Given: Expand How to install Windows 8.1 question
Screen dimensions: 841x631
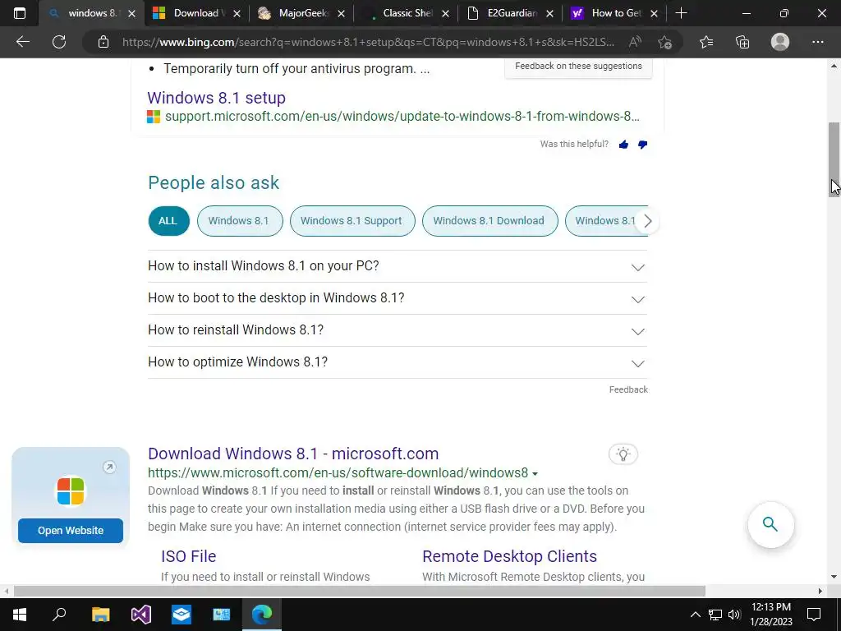Looking at the screenshot, I should (398, 266).
